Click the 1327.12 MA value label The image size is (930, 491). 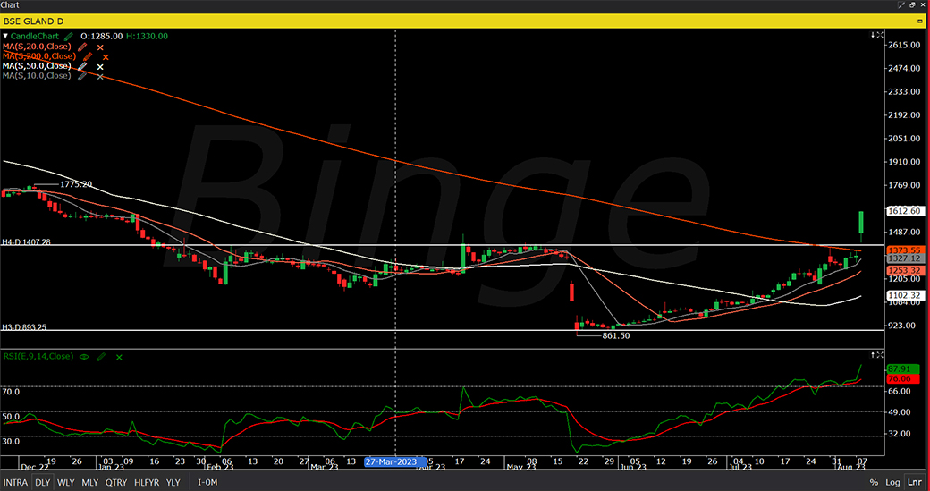pos(905,259)
